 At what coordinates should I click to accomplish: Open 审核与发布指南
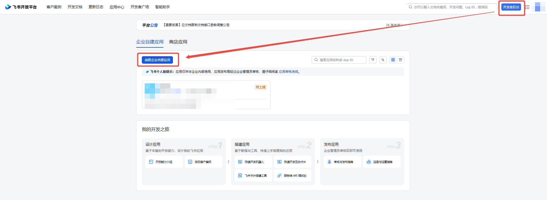342,162
